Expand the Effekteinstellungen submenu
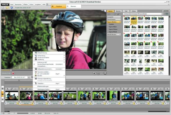The image size is (171, 115). [x=49, y=86]
